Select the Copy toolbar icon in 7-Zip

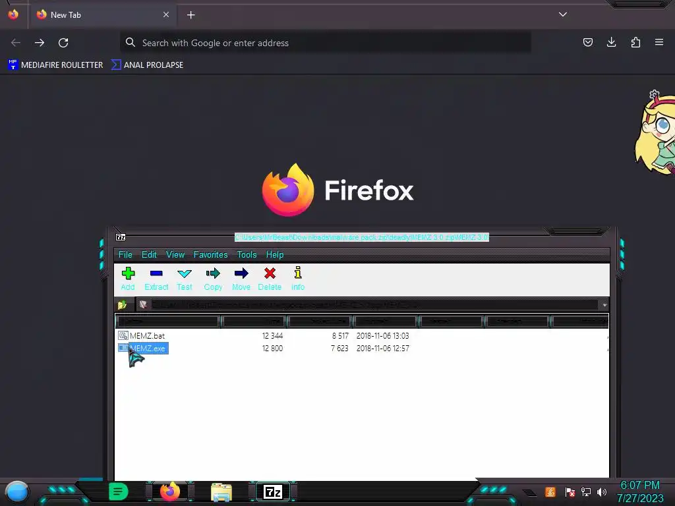(x=213, y=279)
